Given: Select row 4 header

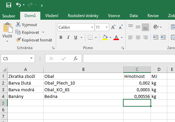Looking at the screenshot, I should point(4,96).
